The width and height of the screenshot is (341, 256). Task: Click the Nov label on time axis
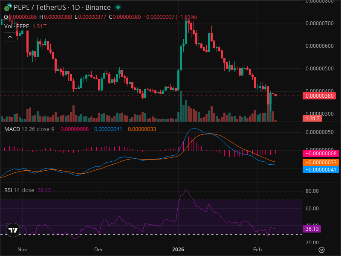[22, 250]
